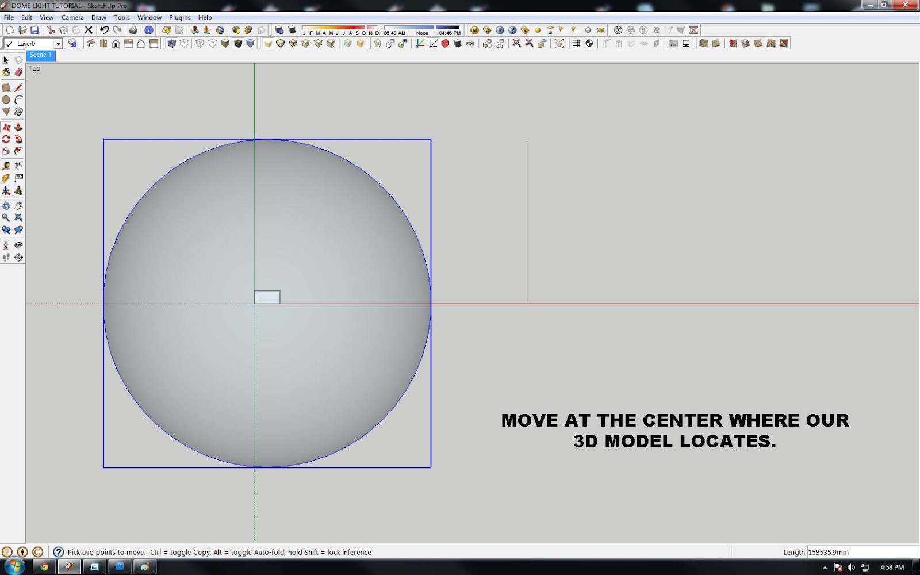Click the Zoom Extents icon
920x575 pixels.
[6, 230]
